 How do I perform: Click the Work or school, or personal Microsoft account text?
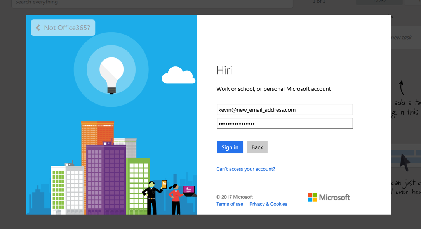pos(273,89)
